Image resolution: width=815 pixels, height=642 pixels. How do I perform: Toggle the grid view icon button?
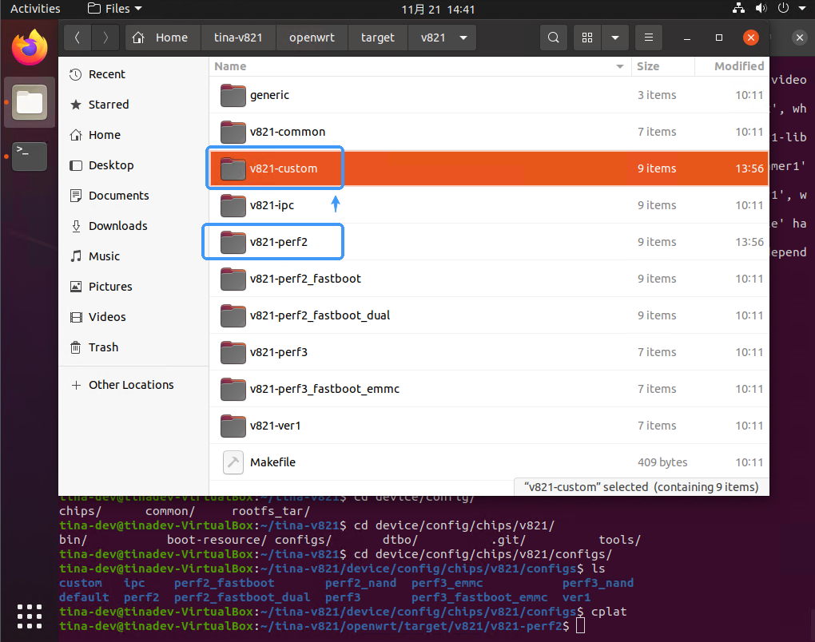[x=588, y=38]
